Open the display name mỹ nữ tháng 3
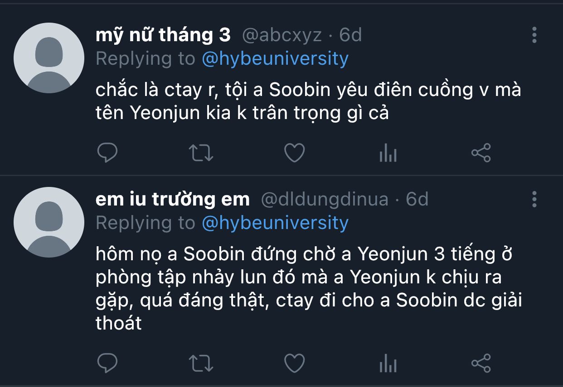Viewport: 563px width, 387px height. pos(163,35)
